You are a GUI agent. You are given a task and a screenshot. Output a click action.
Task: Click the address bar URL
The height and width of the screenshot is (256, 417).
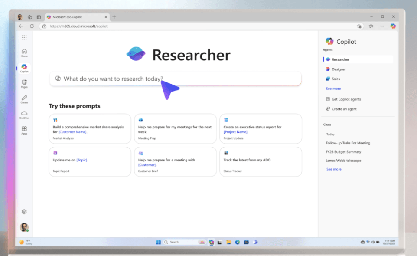(x=78, y=26)
